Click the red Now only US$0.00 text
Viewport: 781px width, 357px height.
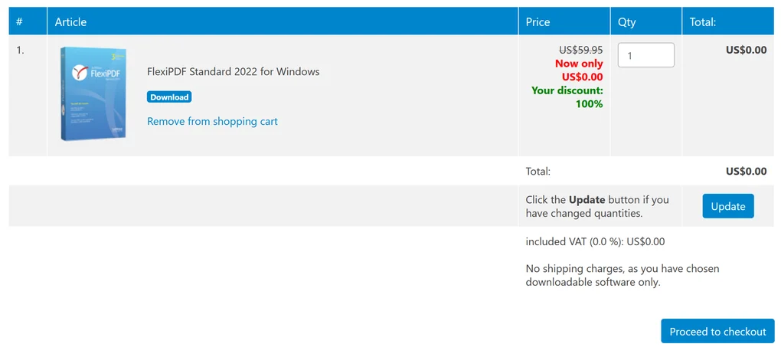click(579, 70)
